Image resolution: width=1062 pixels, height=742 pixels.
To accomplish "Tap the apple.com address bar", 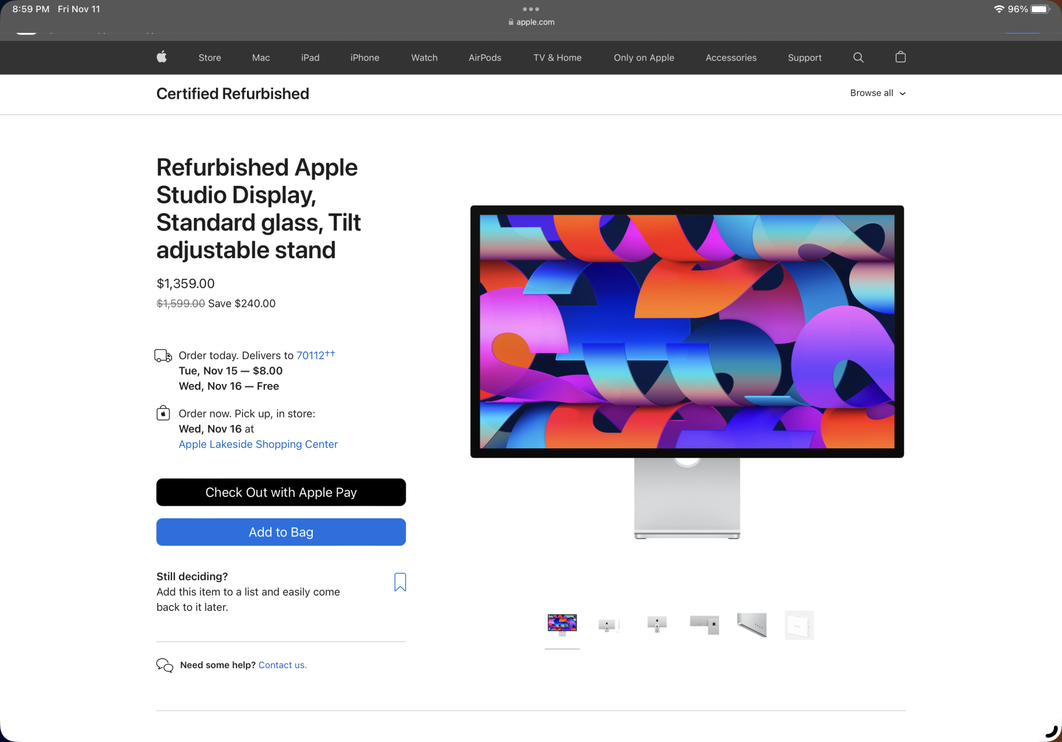I will (531, 22).
